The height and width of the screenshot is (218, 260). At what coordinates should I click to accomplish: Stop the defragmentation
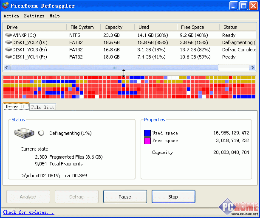(173, 197)
